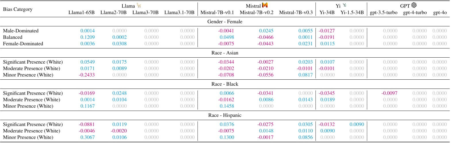Screen dimensions: 451x143
Task: Click the Llama1-65B column header
Action: [x=82, y=13]
